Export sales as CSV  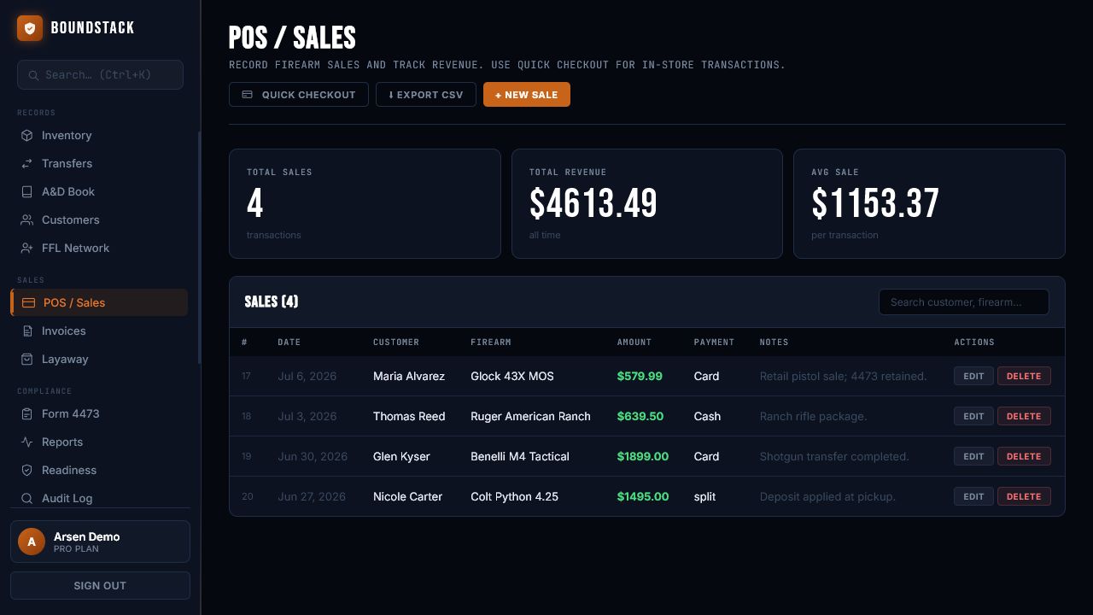(x=425, y=95)
